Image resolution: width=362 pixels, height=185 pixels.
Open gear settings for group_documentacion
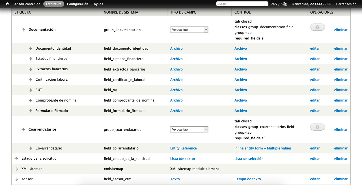point(317,27)
